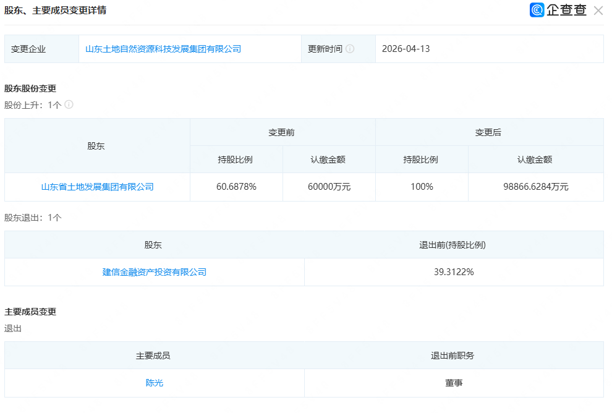Click the 股东股份变更 section heading
612x413 pixels.
click(x=30, y=88)
